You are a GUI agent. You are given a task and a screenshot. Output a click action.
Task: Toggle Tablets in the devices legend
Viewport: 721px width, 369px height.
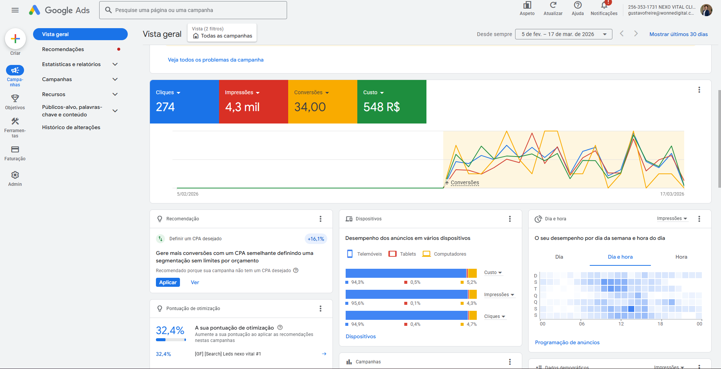pos(402,254)
